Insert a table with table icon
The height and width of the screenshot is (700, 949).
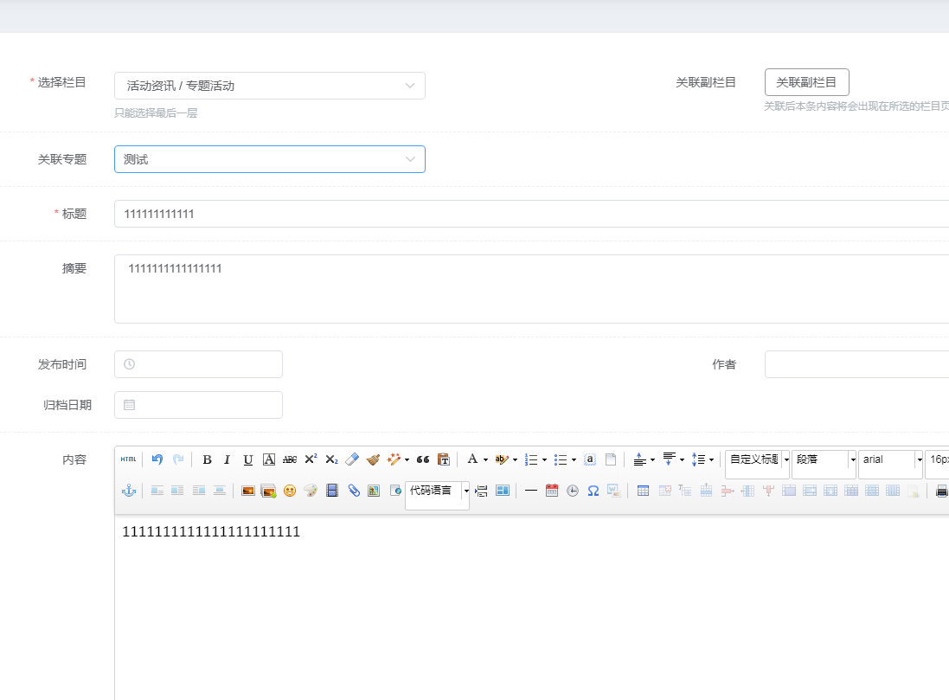pos(644,491)
